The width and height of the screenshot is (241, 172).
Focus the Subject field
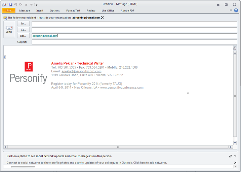point(134,42)
